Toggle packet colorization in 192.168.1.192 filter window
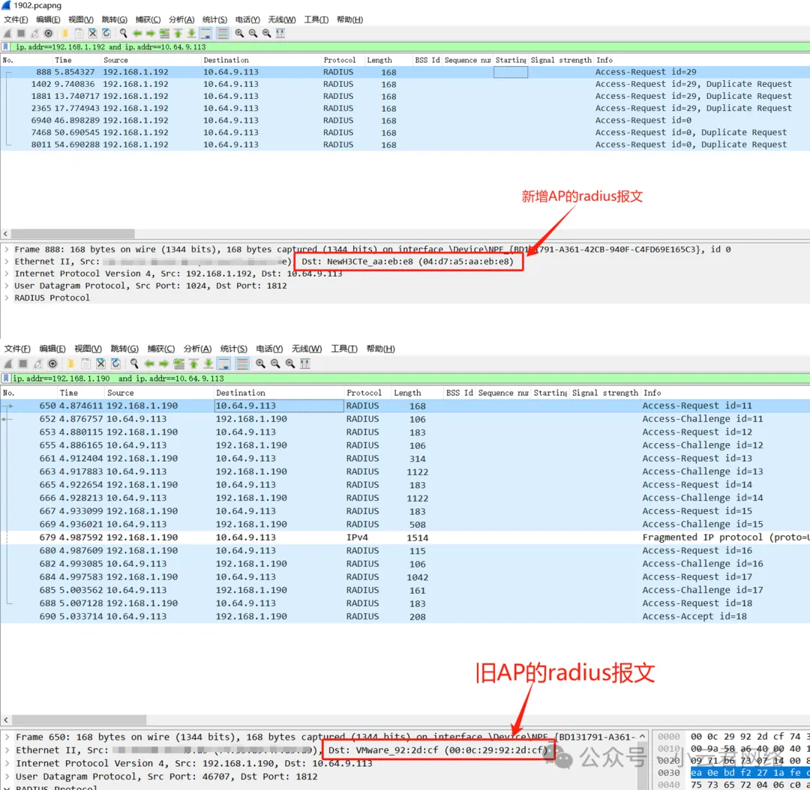The image size is (810, 790). tap(223, 34)
